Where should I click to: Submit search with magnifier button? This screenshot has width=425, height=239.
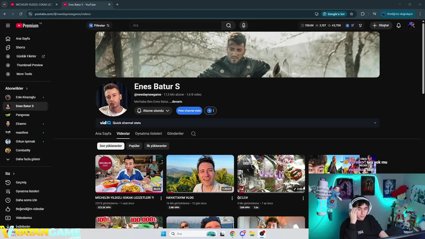tap(228, 25)
